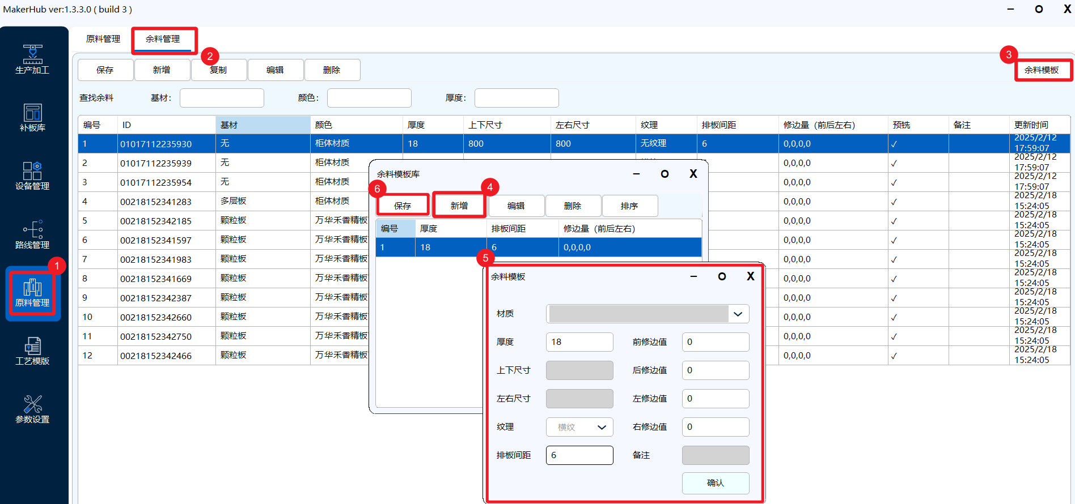Open 参数设置 settings icon
1075x504 pixels.
pyautogui.click(x=32, y=409)
